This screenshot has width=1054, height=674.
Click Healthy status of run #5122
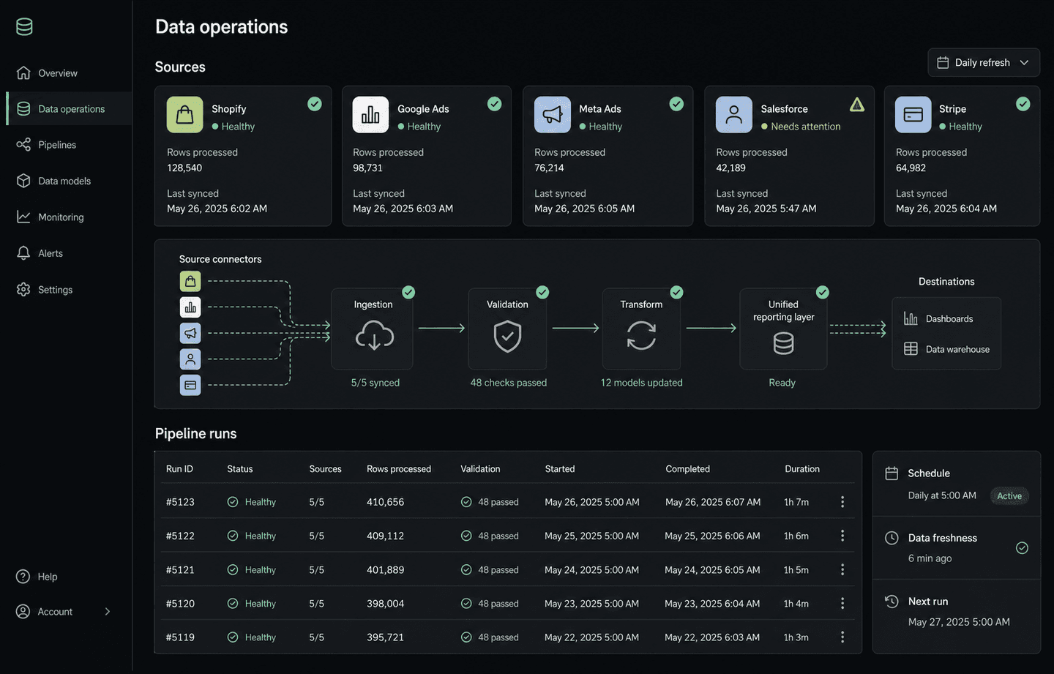252,536
